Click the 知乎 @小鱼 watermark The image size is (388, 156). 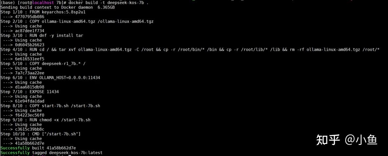click(347, 140)
